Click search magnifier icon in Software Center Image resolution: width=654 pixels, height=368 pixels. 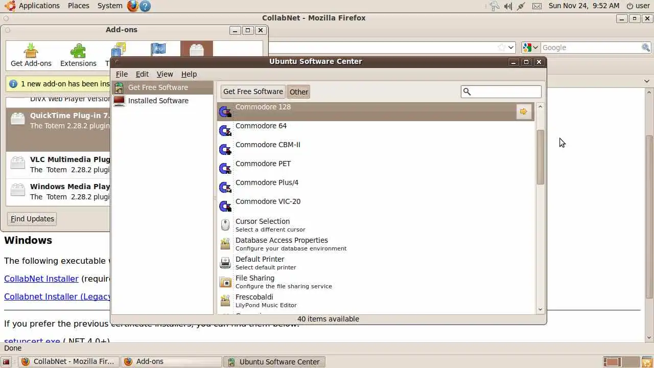466,91
